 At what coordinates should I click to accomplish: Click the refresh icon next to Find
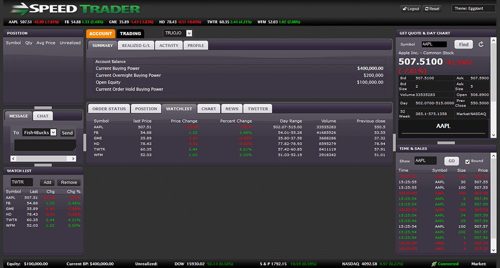(481, 44)
